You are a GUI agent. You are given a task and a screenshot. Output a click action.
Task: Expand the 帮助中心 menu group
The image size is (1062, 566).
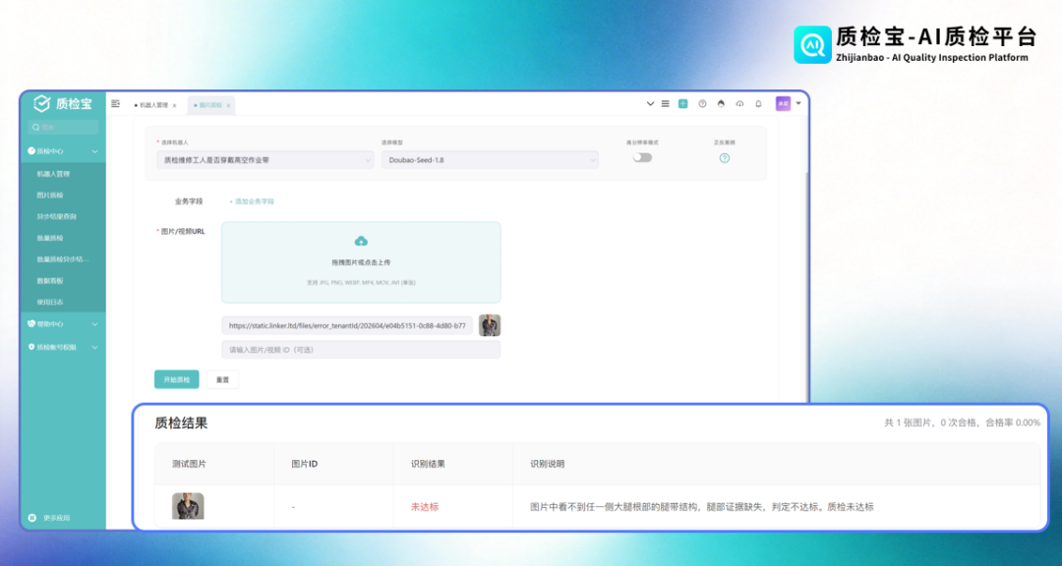63,324
